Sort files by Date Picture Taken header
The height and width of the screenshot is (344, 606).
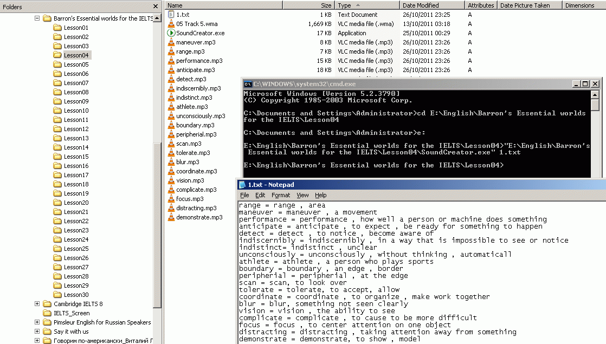pos(530,5)
